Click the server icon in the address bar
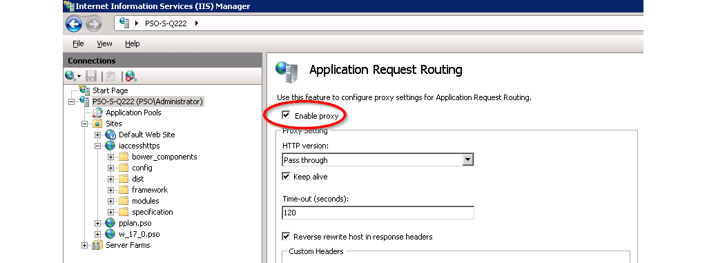707x263 pixels. click(x=125, y=23)
